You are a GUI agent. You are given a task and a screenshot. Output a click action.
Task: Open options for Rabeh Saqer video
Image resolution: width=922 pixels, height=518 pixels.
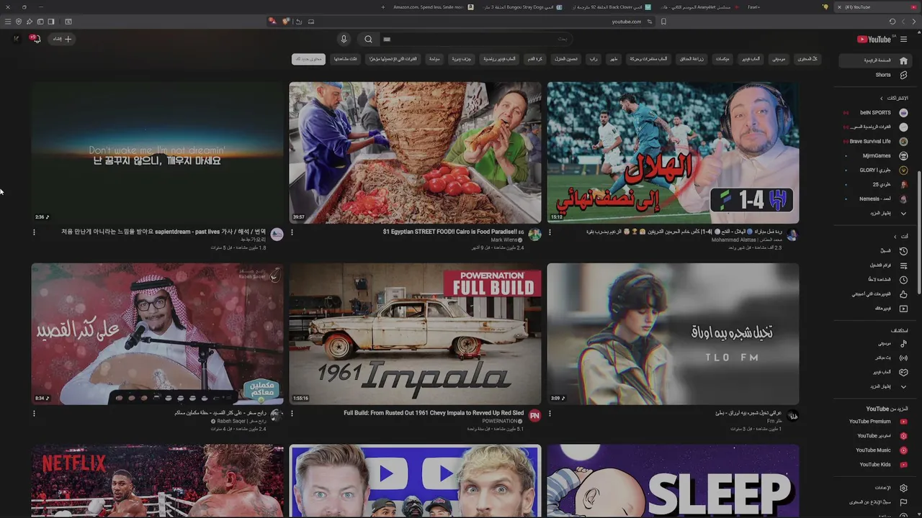(34, 414)
